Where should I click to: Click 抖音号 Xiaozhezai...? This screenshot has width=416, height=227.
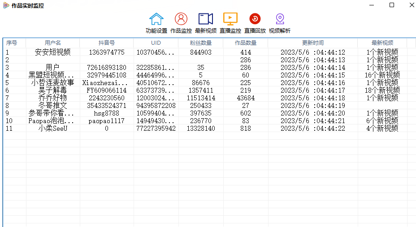coord(105,83)
